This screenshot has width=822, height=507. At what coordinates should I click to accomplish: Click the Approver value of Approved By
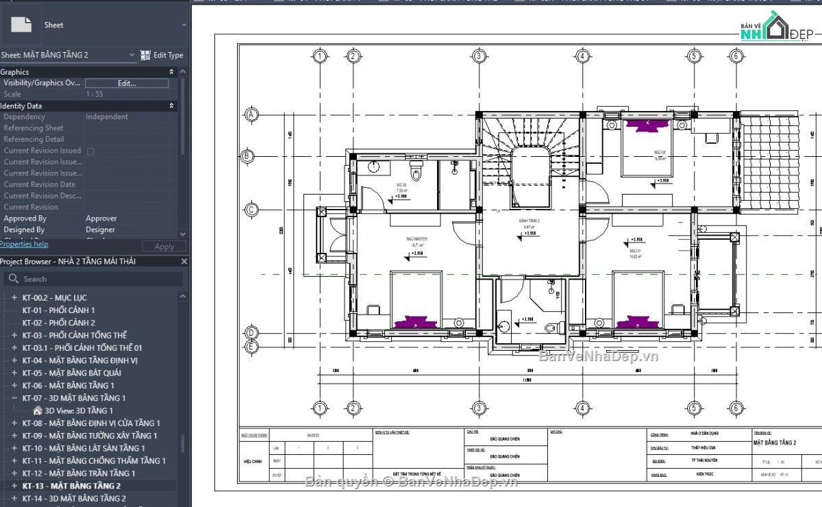(x=101, y=219)
